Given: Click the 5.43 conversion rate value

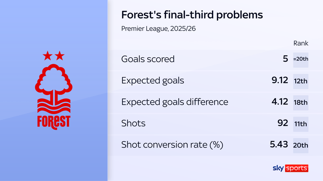Looking at the screenshot, I should pyautogui.click(x=279, y=145).
